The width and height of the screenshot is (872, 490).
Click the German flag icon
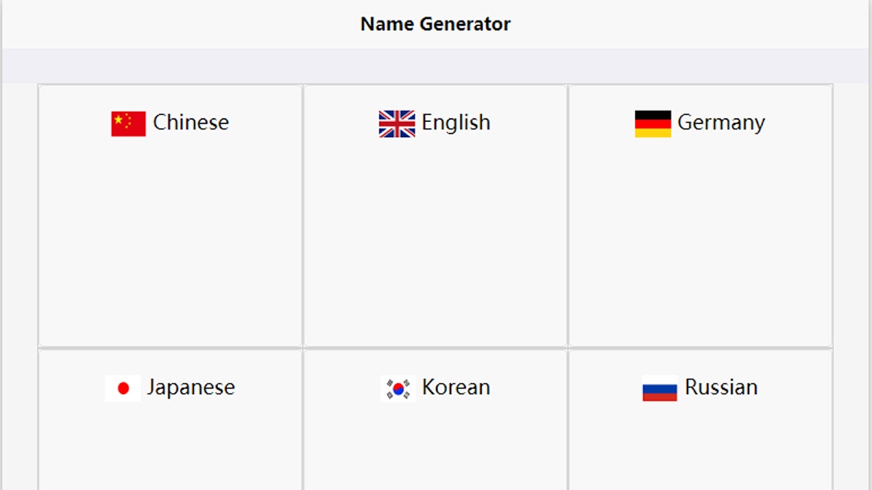click(x=653, y=123)
